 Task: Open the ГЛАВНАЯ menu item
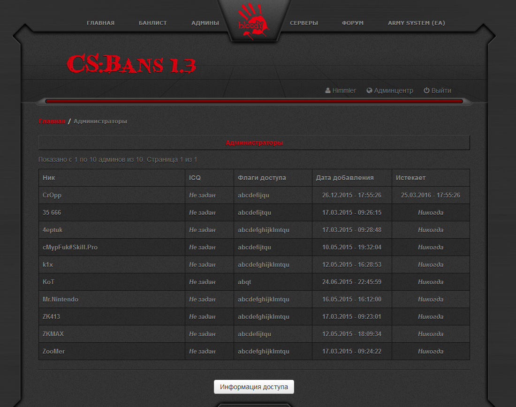(101, 23)
